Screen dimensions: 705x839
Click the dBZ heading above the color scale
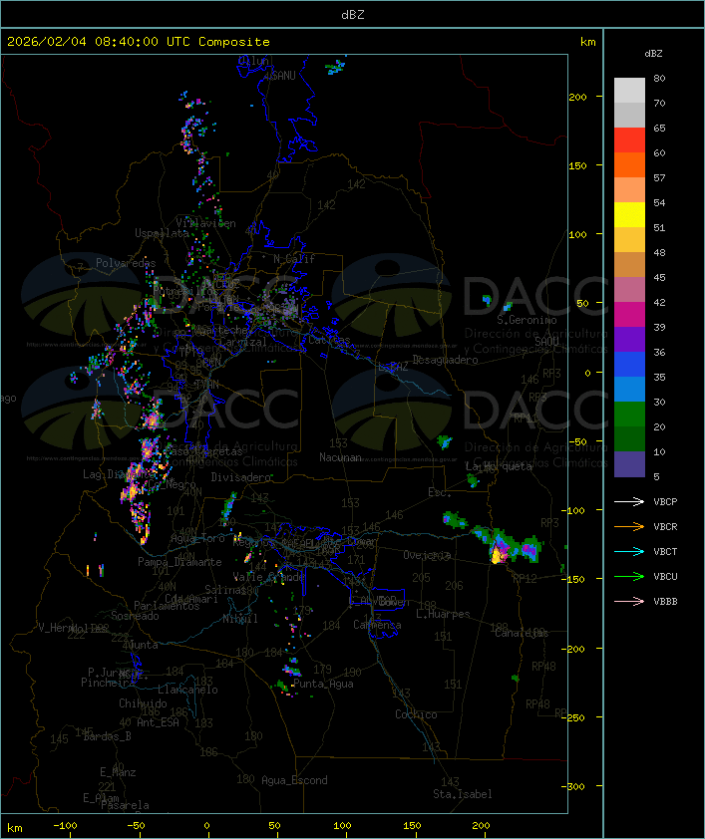(653, 54)
